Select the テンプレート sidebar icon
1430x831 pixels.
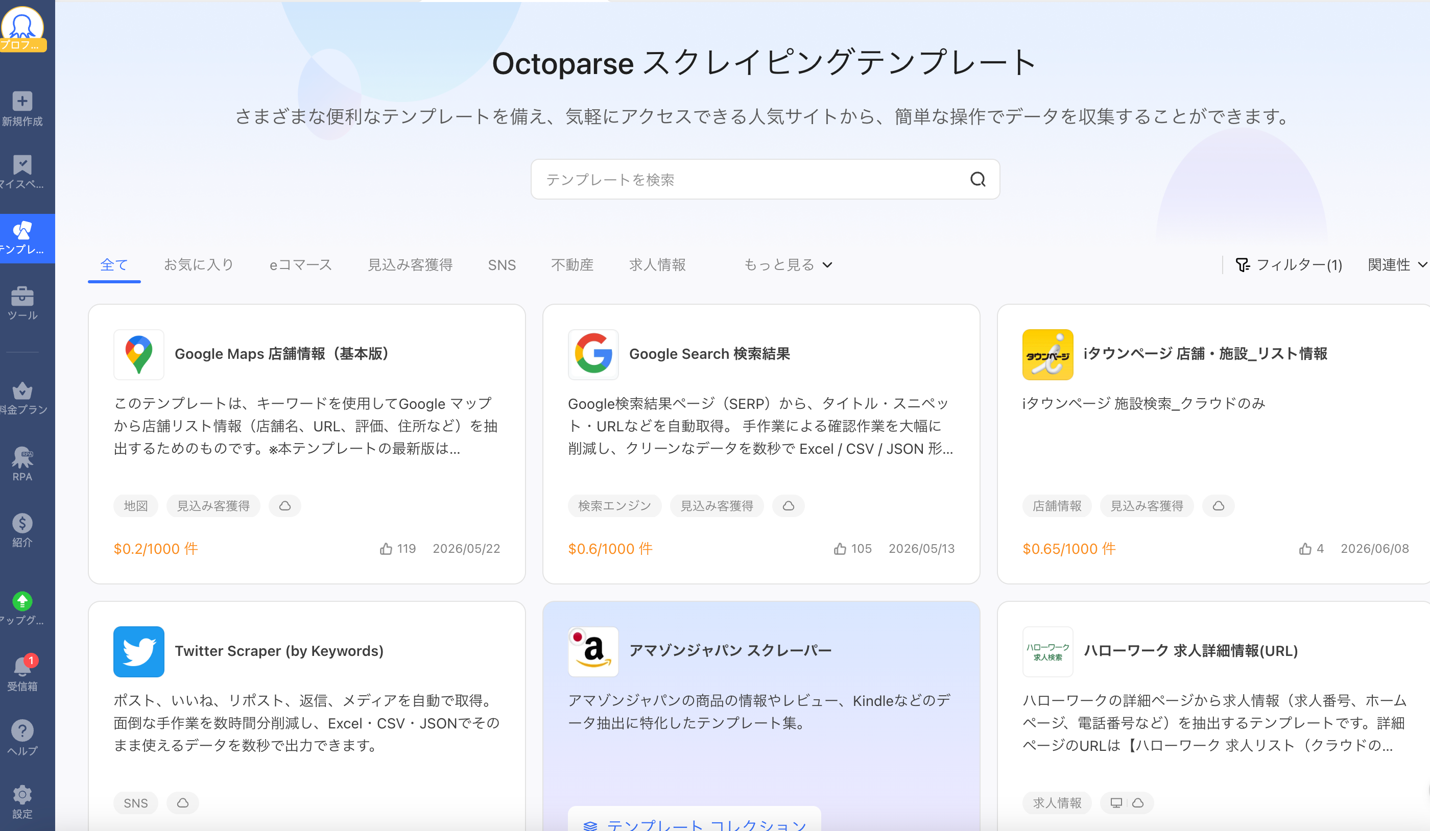(x=22, y=230)
